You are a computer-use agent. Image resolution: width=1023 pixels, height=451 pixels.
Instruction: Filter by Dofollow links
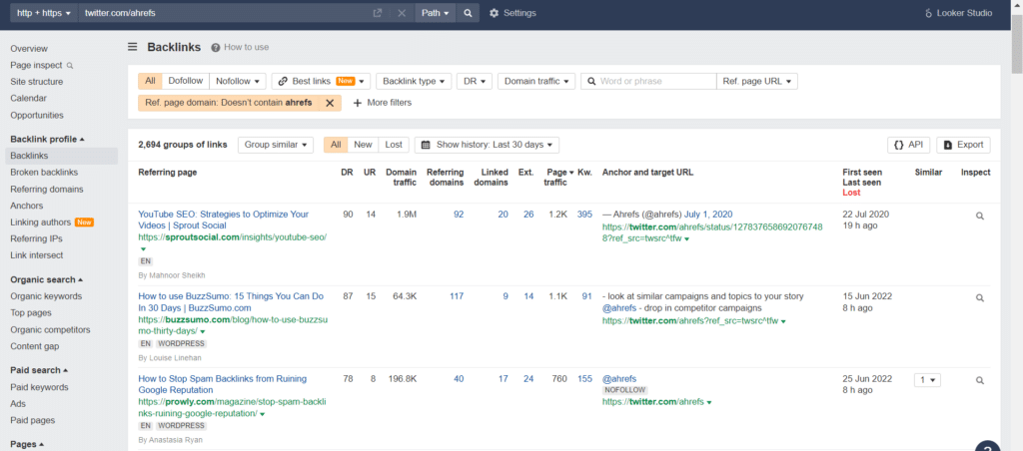[x=185, y=82]
